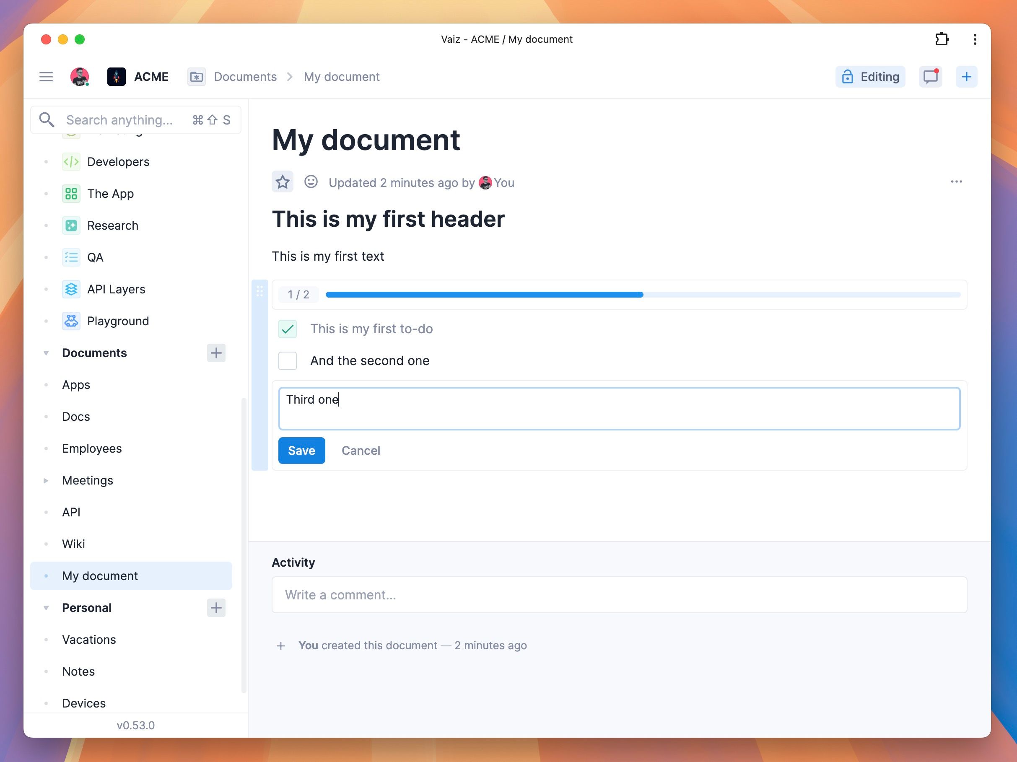Open the sidebar hamburger menu
1017x762 pixels.
click(x=46, y=76)
